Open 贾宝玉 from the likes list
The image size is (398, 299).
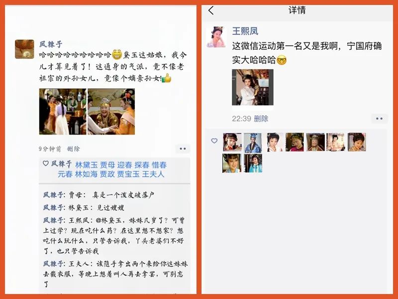[x=128, y=174]
